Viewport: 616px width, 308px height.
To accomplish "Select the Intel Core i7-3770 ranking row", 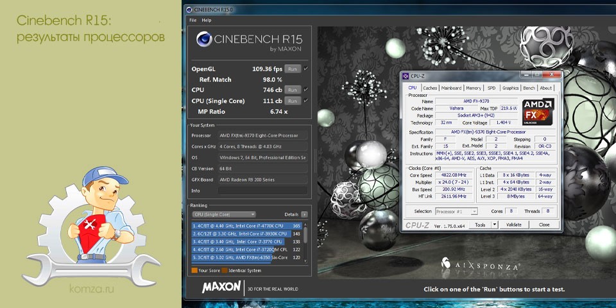I will pyautogui.click(x=246, y=242).
